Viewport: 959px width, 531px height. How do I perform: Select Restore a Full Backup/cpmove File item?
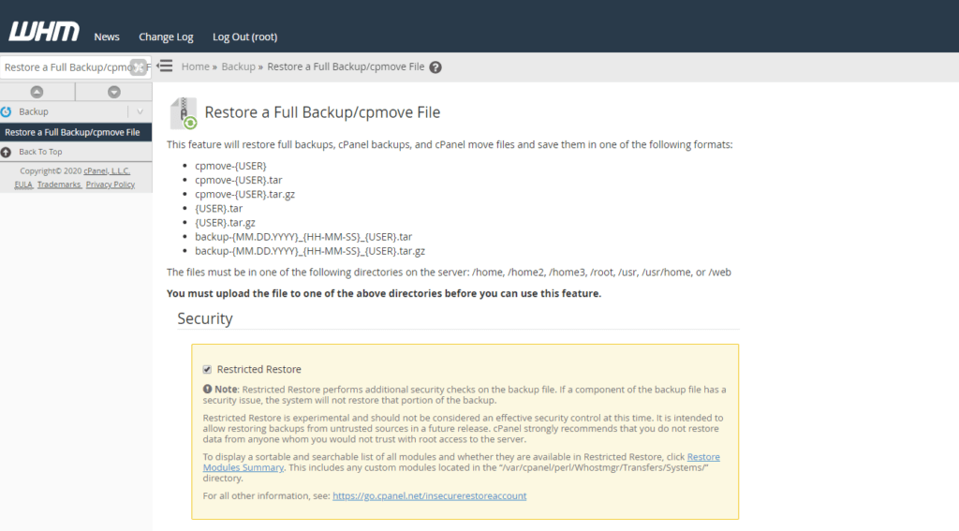click(x=76, y=132)
